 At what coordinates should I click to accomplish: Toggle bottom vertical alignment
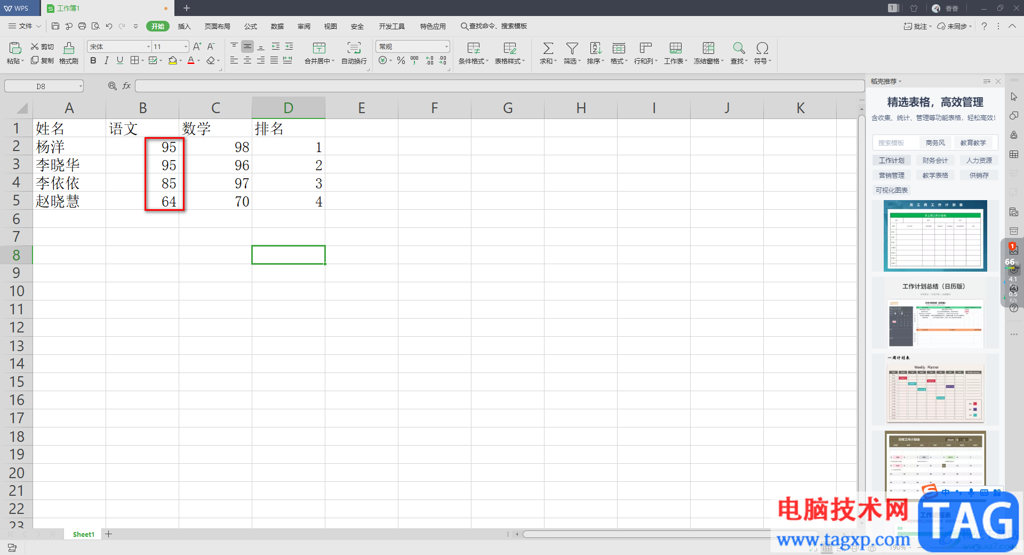(261, 47)
